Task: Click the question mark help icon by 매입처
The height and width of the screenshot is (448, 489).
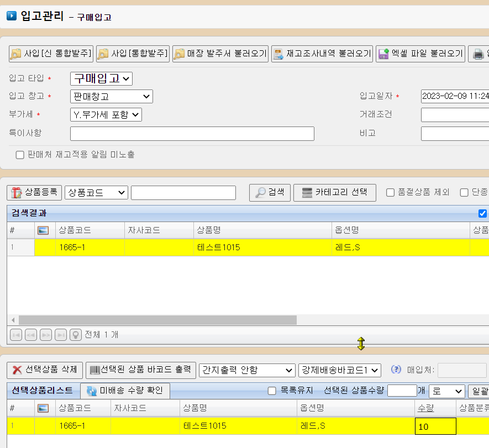Action: pyautogui.click(x=396, y=370)
